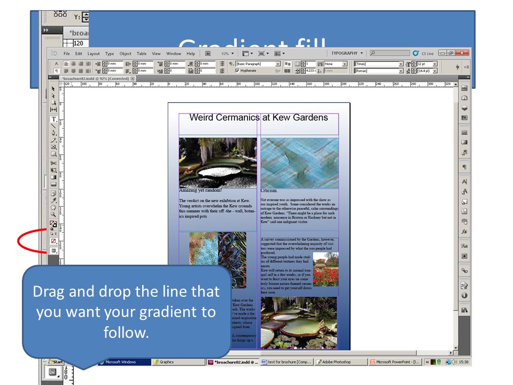Switch to Microsoft PowerPoint taskbar button
Image resolution: width=513 pixels, height=385 pixels.
[395, 362]
